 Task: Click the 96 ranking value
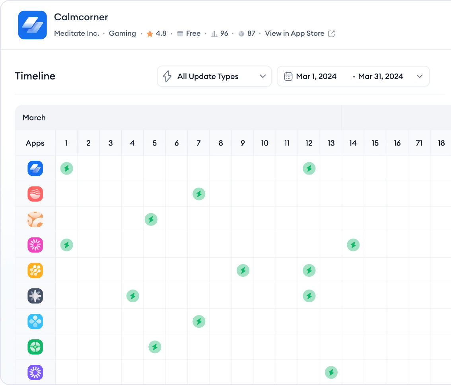[x=224, y=34]
